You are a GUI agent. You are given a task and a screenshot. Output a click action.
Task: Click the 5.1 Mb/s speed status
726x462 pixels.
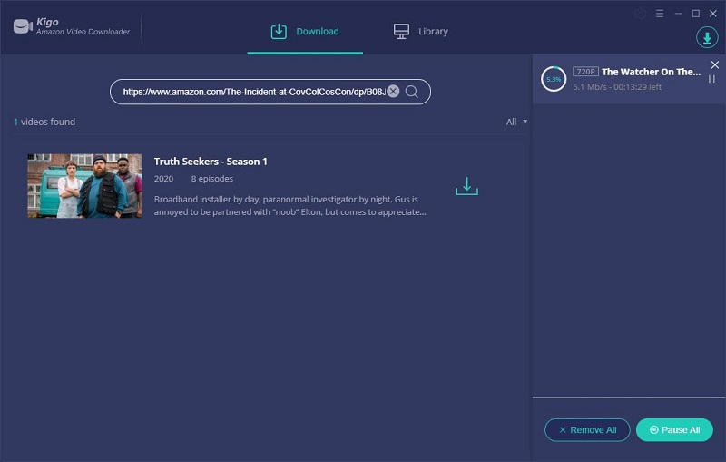tap(617, 87)
